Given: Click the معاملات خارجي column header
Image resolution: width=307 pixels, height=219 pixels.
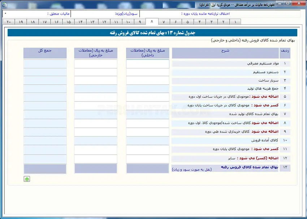Looking at the screenshot, I should click(x=96, y=53).
